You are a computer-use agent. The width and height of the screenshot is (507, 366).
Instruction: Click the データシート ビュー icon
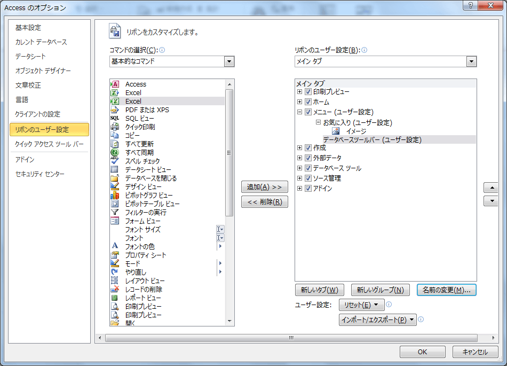point(115,169)
